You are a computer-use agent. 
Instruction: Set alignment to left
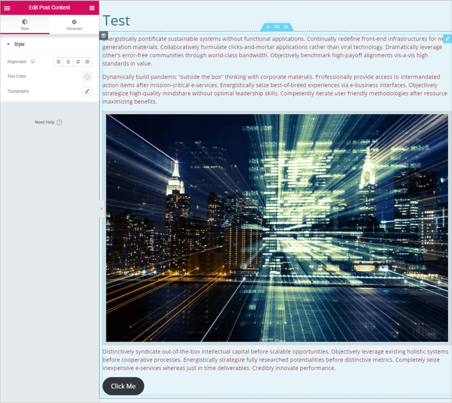59,62
